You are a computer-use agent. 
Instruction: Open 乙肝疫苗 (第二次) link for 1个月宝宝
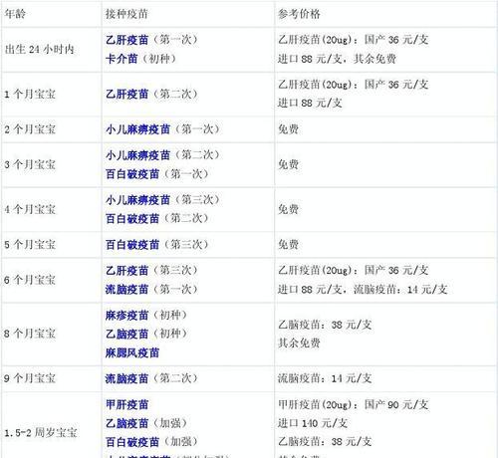(126, 94)
